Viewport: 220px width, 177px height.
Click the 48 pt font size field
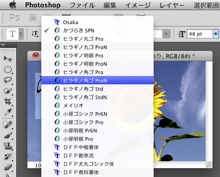click(x=200, y=34)
